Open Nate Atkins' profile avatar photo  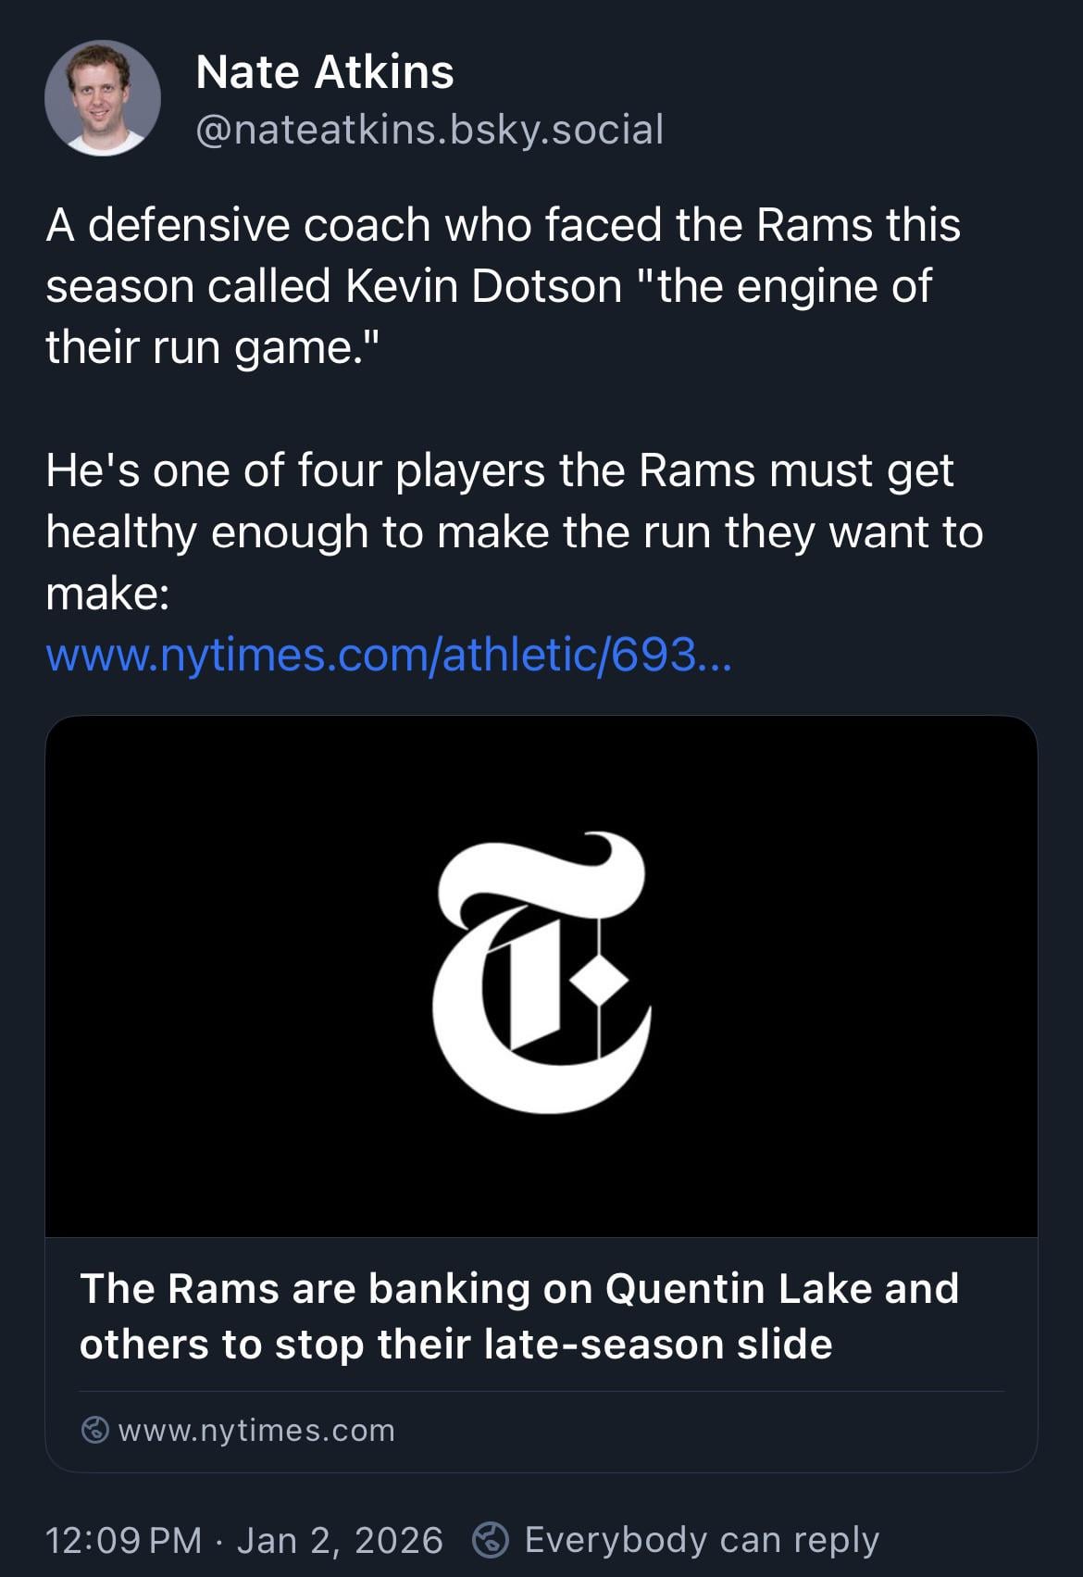click(x=102, y=98)
